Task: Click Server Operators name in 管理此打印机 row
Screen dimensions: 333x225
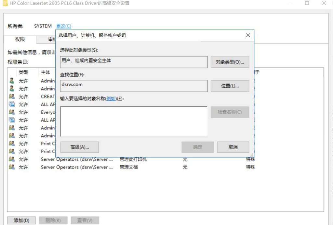Action: (x=77, y=159)
